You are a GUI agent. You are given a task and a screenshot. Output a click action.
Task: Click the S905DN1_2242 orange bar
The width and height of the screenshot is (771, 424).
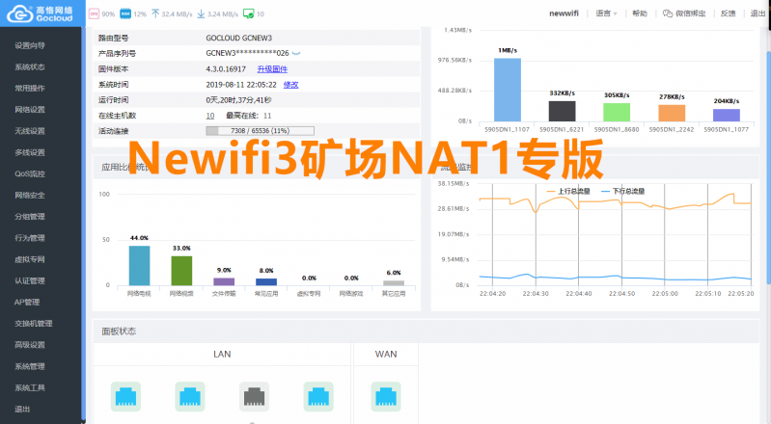coord(672,113)
